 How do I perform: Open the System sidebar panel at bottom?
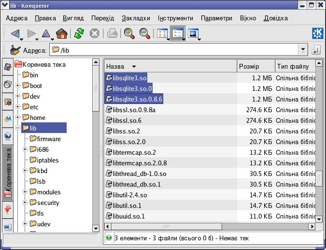[8, 226]
